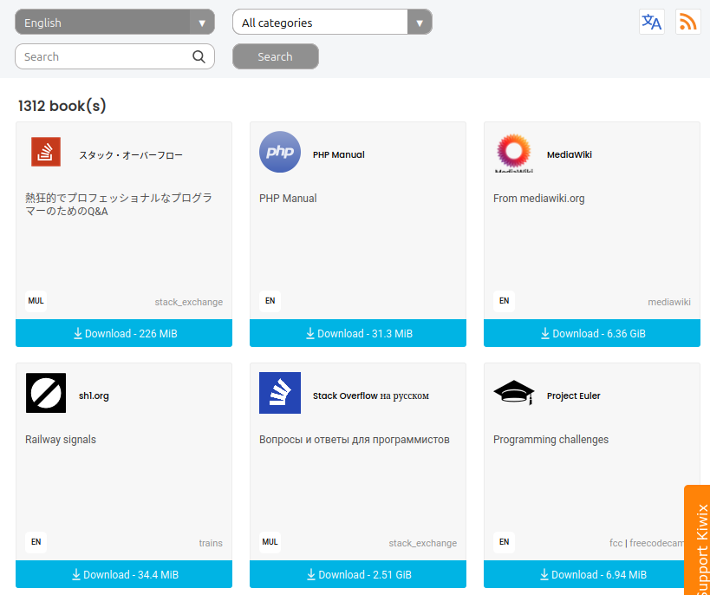Click the '1312 book(s)' count heading
This screenshot has width=710, height=595.
click(62, 106)
